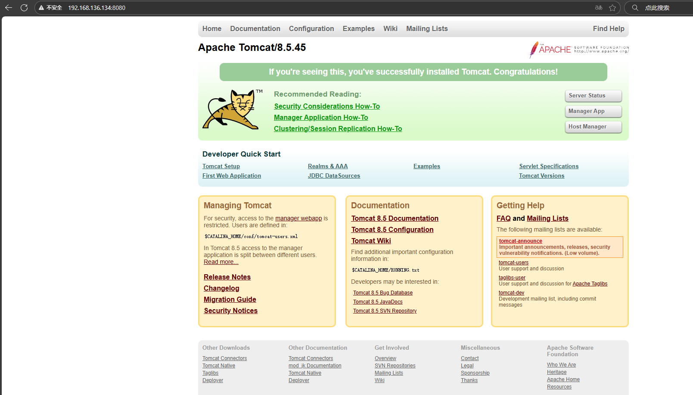Screen dimensions: 693x395
Task: Open Sponsorship link in footer
Action: [x=475, y=373]
